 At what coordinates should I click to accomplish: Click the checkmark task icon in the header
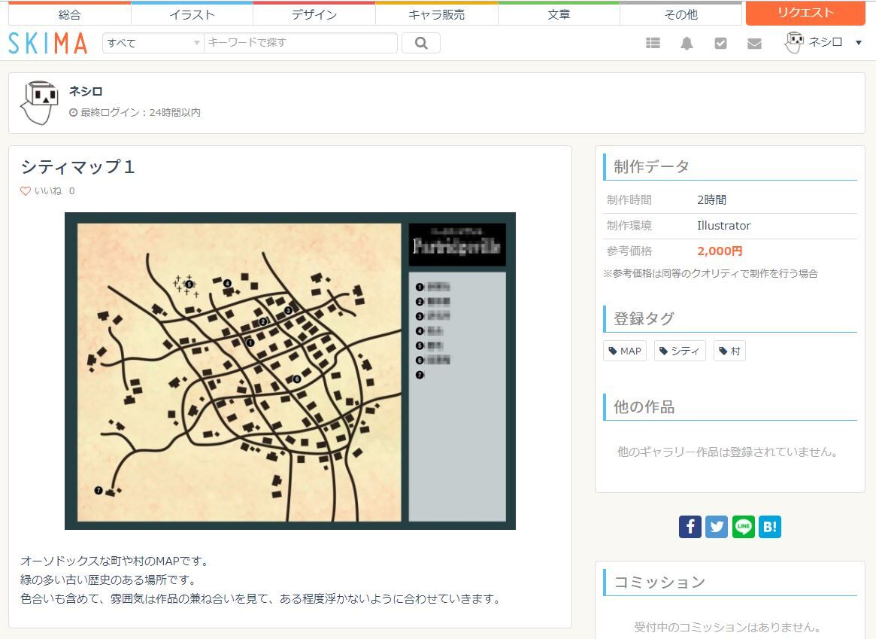point(720,43)
